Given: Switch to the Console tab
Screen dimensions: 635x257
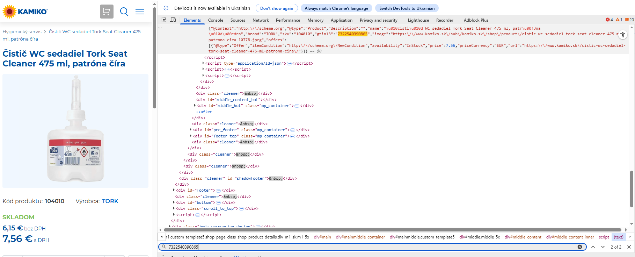Looking at the screenshot, I should coord(216,20).
